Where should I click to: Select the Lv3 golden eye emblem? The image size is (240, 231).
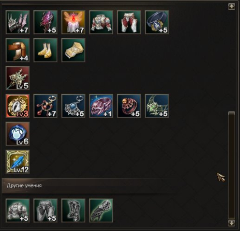coord(17,106)
